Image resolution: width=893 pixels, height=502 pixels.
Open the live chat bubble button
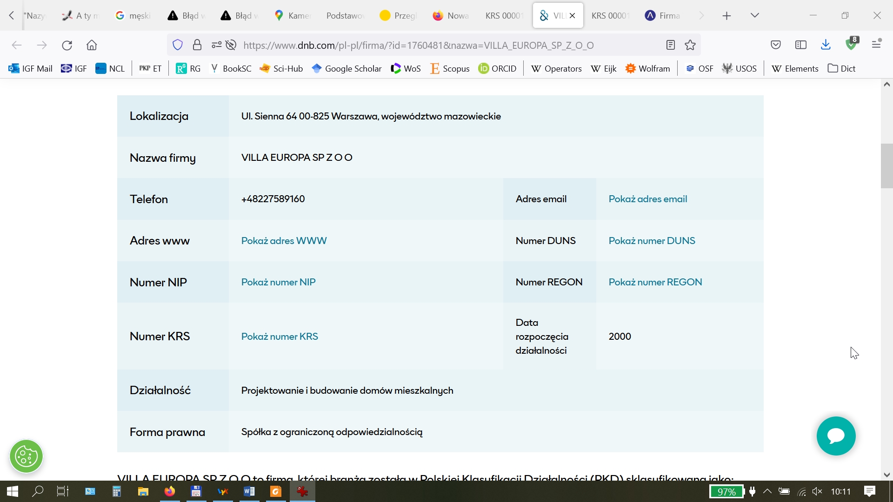click(836, 436)
